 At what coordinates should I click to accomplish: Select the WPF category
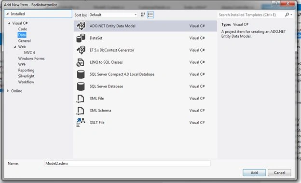pyautogui.click(x=22, y=64)
